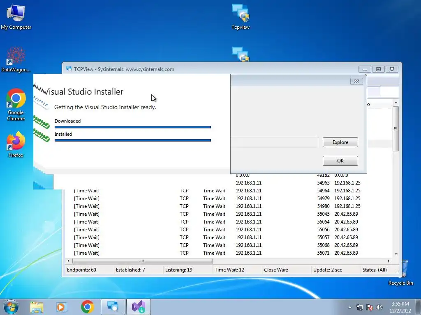
Task: Open the clock showing 3:55 PM
Action: 400,307
